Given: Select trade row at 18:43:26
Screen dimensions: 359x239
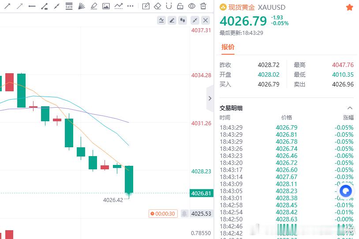Looking at the screenshot, I should click(x=287, y=149).
